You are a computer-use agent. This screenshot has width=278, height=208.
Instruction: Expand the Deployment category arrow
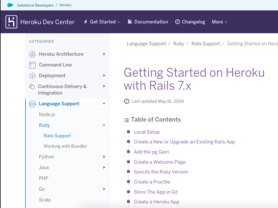click(x=104, y=75)
